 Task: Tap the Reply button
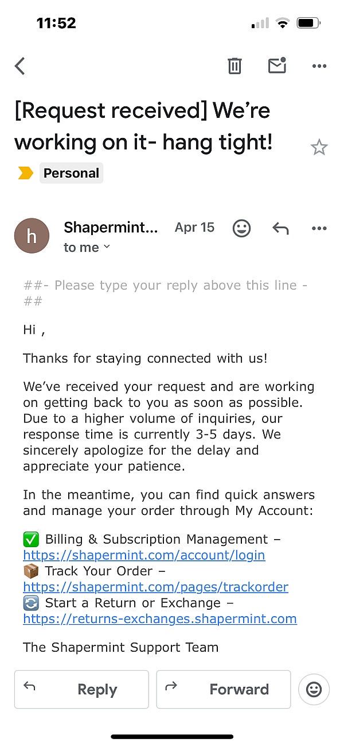81,689
